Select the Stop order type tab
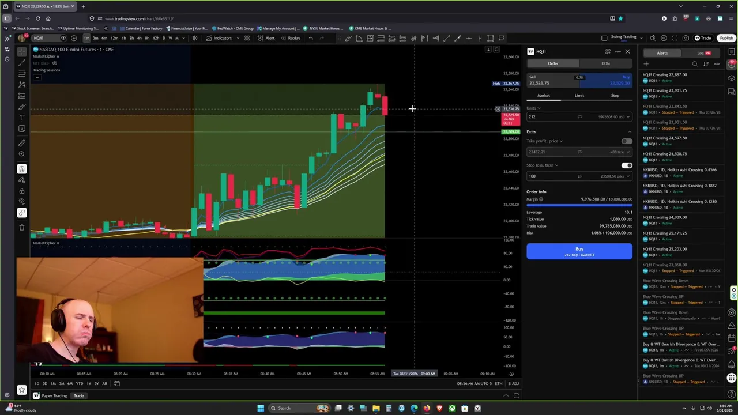 click(615, 96)
